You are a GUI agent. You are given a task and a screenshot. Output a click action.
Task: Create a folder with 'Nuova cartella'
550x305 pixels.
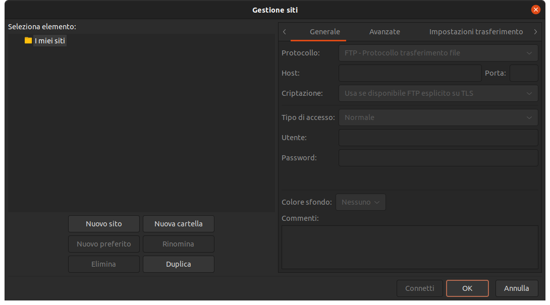pyautogui.click(x=178, y=224)
